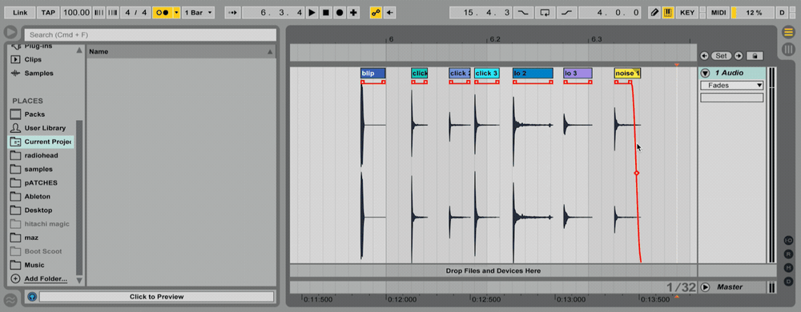Click Add Folder... in Places
Viewport: 801px width, 312px height.
[46, 279]
